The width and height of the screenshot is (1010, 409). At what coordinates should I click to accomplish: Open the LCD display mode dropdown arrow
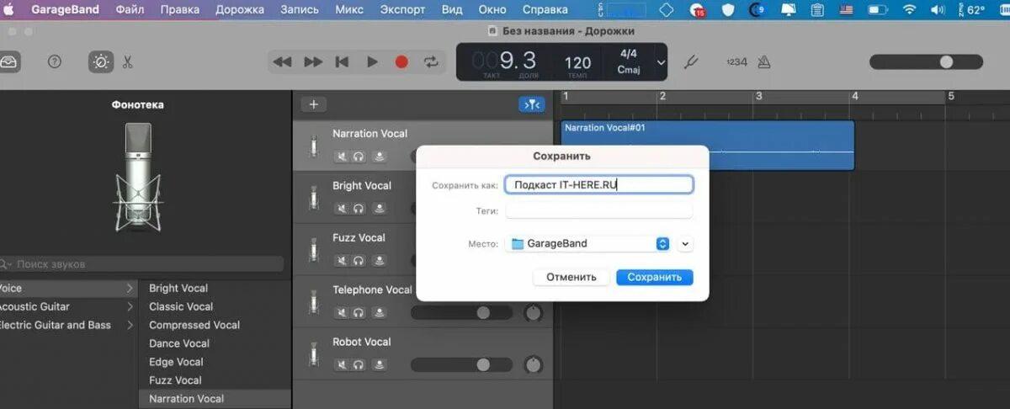(x=661, y=62)
